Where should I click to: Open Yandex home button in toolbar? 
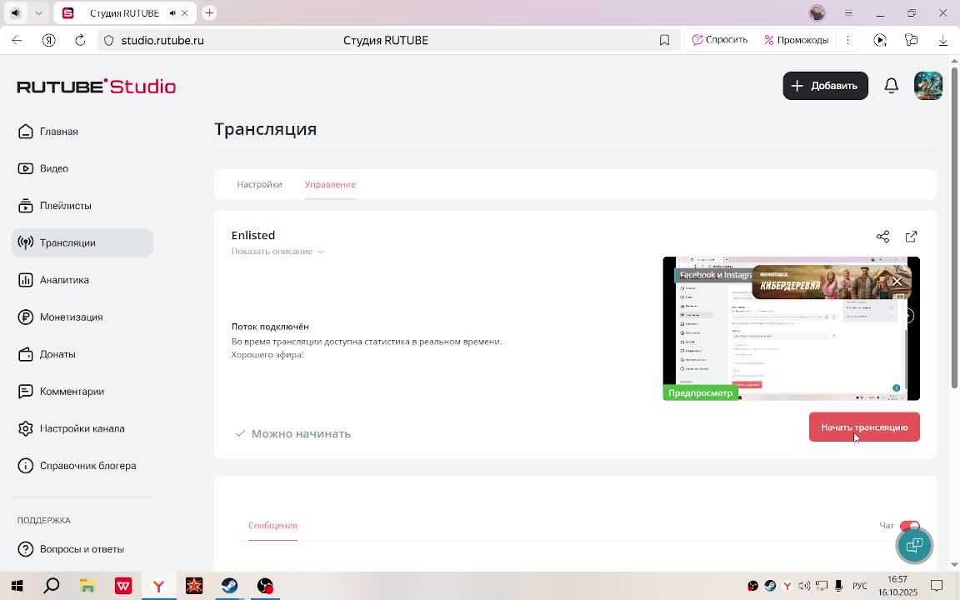point(49,40)
